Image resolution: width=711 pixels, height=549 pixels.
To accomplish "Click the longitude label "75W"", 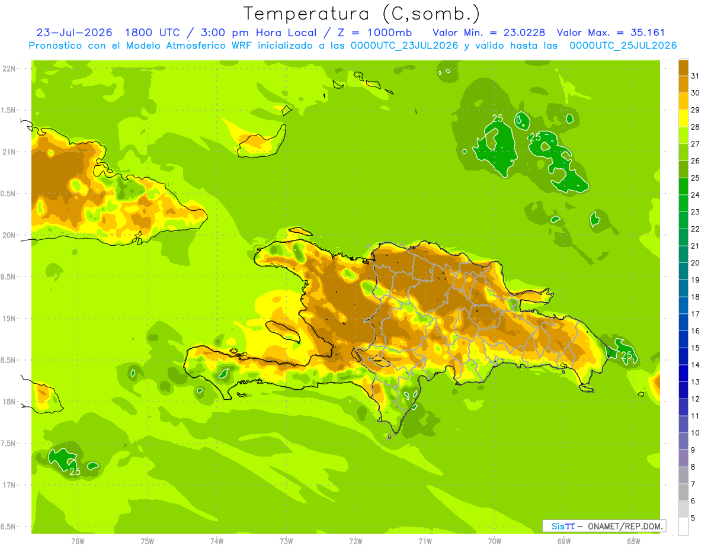I will [x=147, y=541].
